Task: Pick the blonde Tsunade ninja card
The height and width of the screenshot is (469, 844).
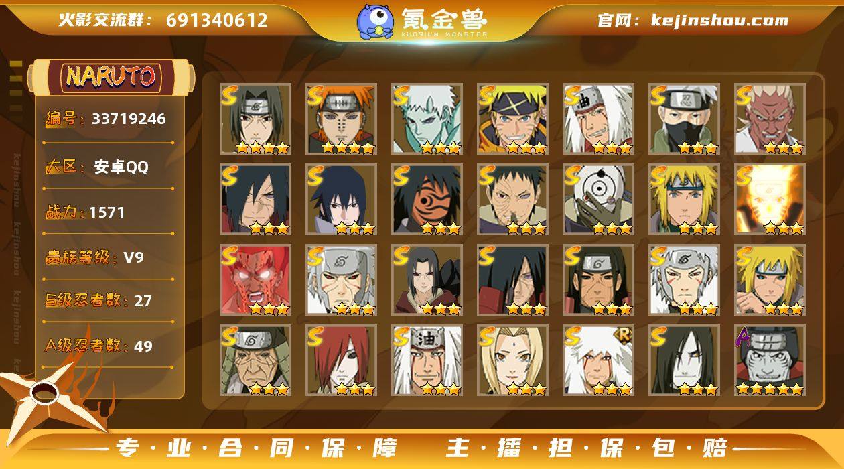Action: [512, 360]
